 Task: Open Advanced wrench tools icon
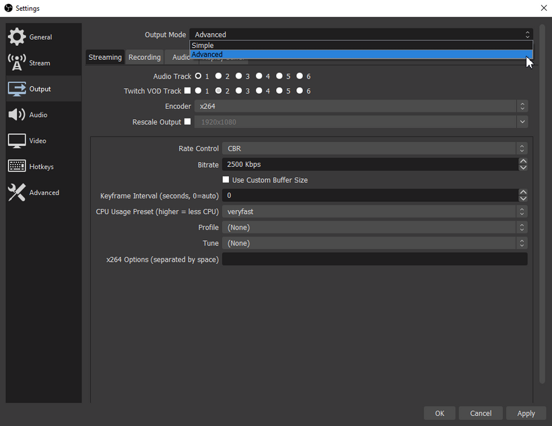click(17, 192)
